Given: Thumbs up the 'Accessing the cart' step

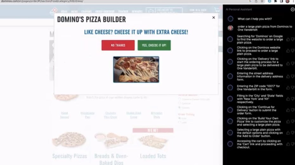Looking at the screenshot, I should (x=288, y=144).
